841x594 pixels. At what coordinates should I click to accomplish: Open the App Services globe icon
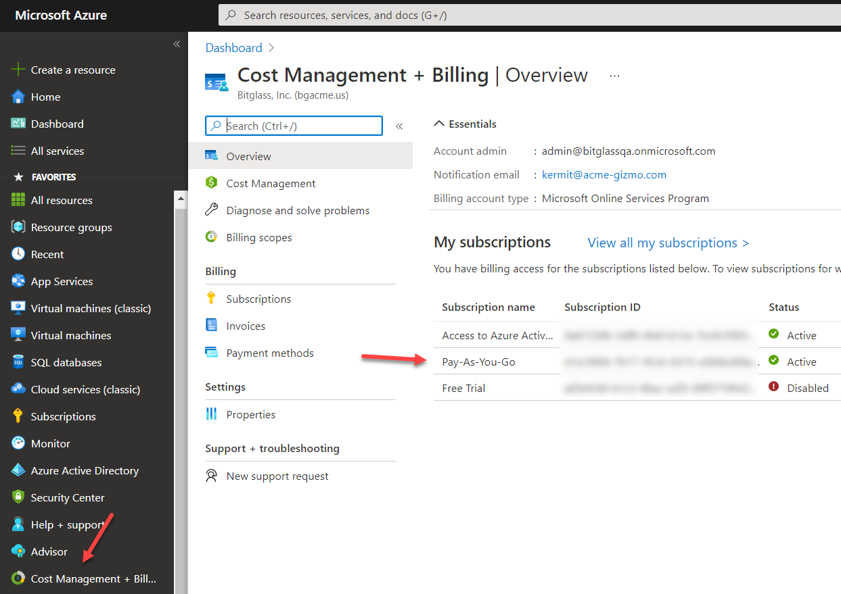click(18, 281)
